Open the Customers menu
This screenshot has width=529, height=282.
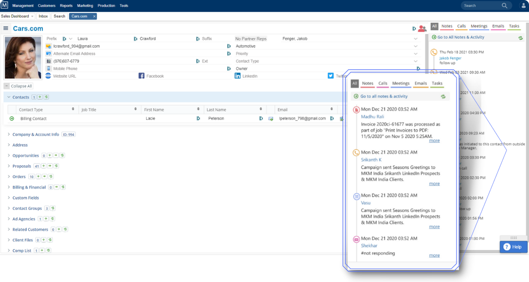click(46, 6)
